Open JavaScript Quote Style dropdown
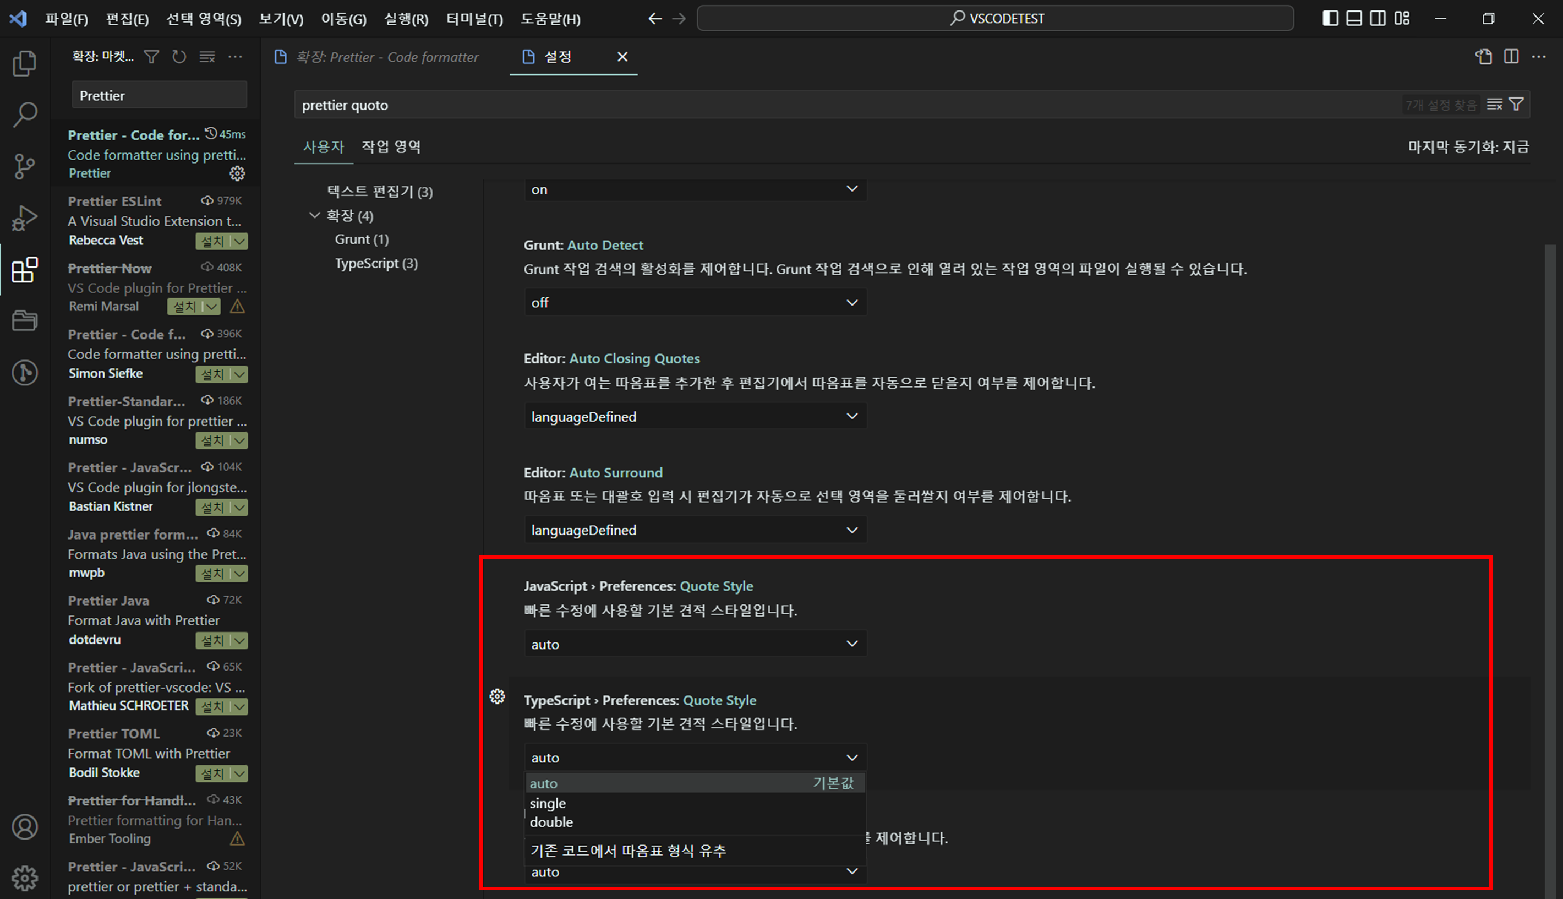Screen dimensions: 1563x899 (695, 644)
